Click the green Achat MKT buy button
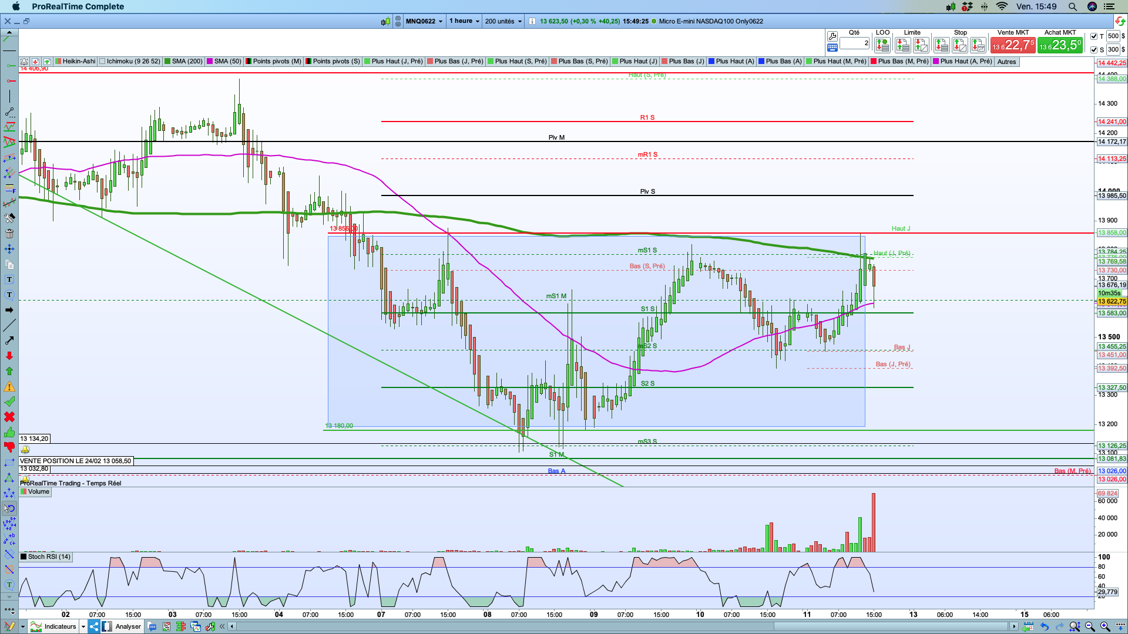This screenshot has height=634, width=1128. point(1059,45)
